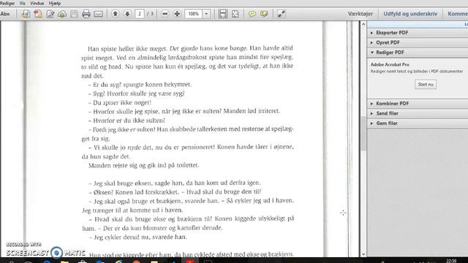
Task: Click the page number field showing 2
Action: pos(140,14)
